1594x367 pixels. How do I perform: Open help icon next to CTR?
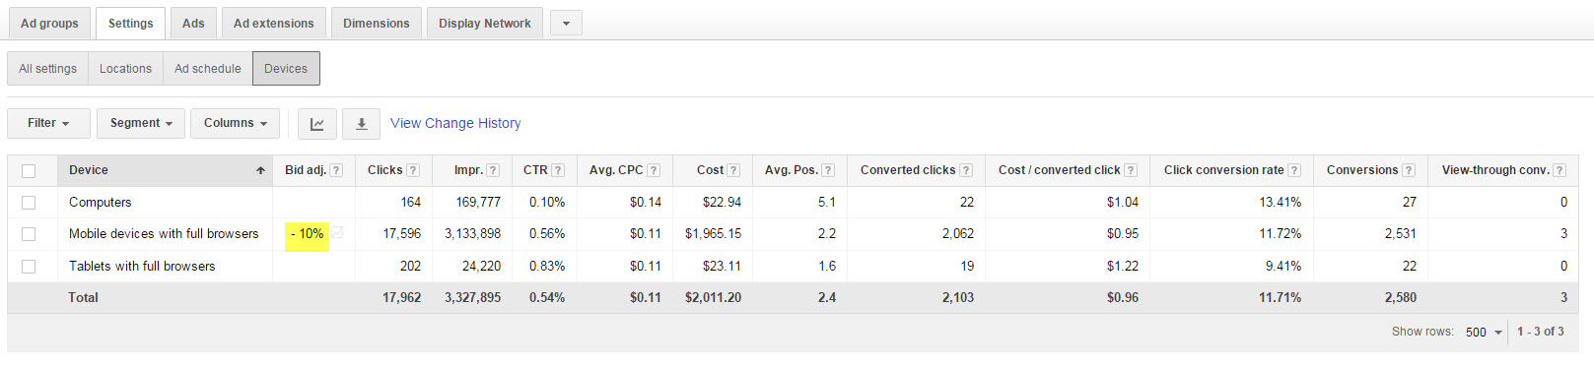(x=558, y=170)
